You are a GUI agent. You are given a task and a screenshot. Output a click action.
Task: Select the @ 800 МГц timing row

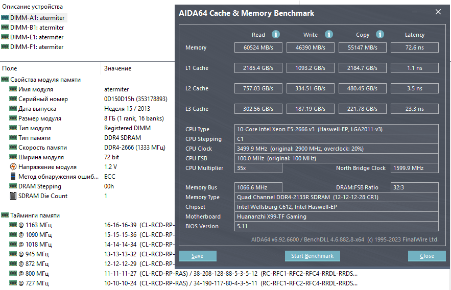[183, 273]
